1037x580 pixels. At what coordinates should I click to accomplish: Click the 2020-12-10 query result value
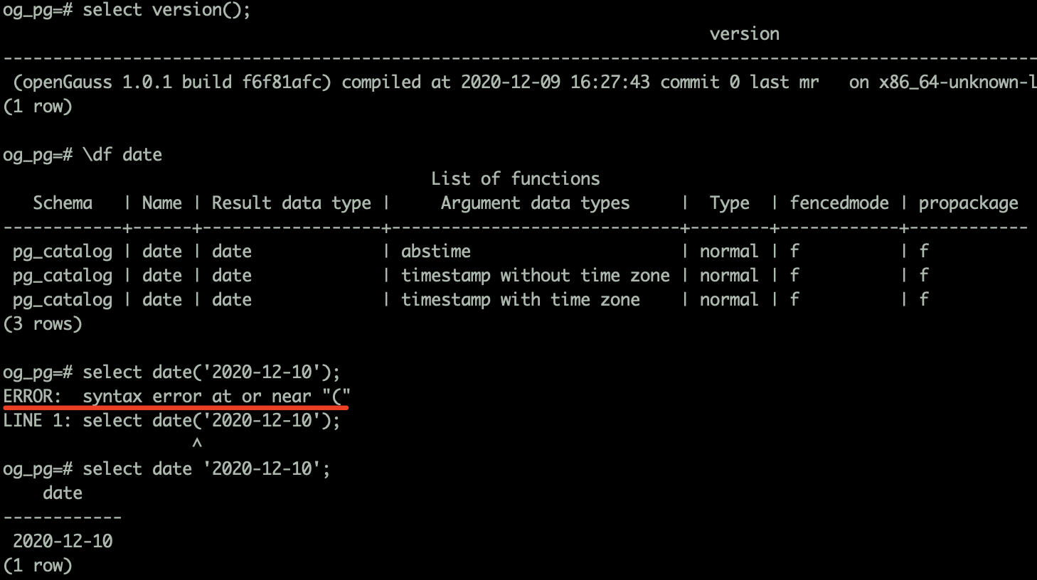[63, 542]
